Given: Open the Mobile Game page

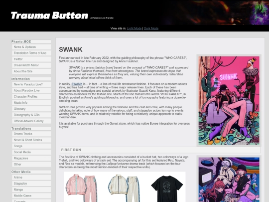Looking at the screenshot, I should 31,196.
